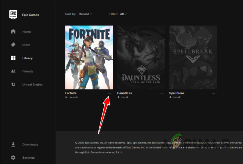
Task: Open the Filter All dropdown
Action: 123,14
